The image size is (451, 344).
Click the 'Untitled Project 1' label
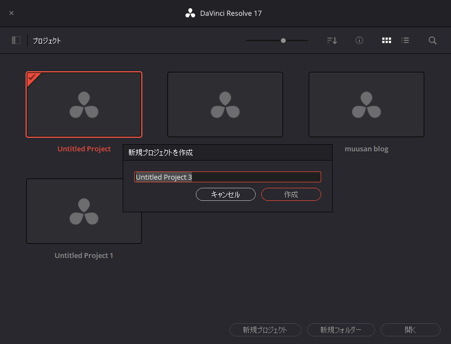(x=84, y=256)
